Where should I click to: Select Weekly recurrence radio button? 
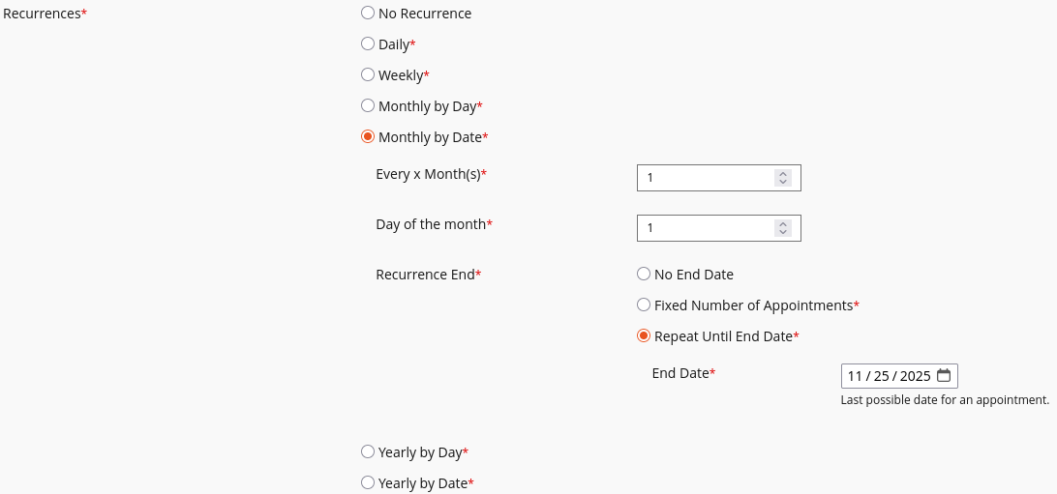point(368,75)
